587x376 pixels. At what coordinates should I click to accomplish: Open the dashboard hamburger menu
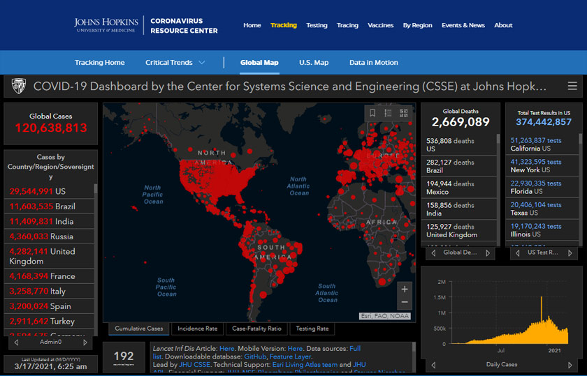pos(572,87)
